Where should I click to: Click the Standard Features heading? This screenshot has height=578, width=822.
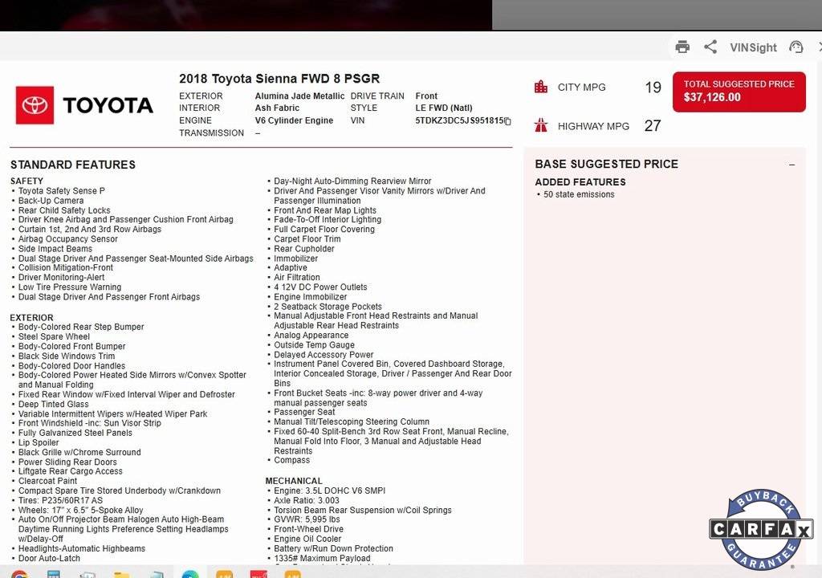point(73,165)
